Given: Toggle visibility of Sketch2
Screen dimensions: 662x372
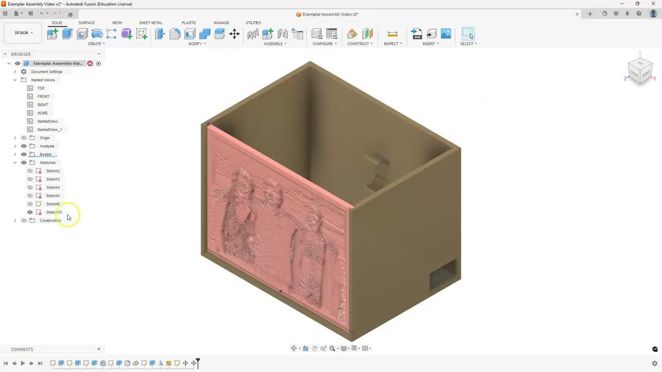Looking at the screenshot, I should pos(30,171).
